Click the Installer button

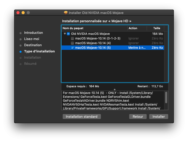tap(159, 116)
